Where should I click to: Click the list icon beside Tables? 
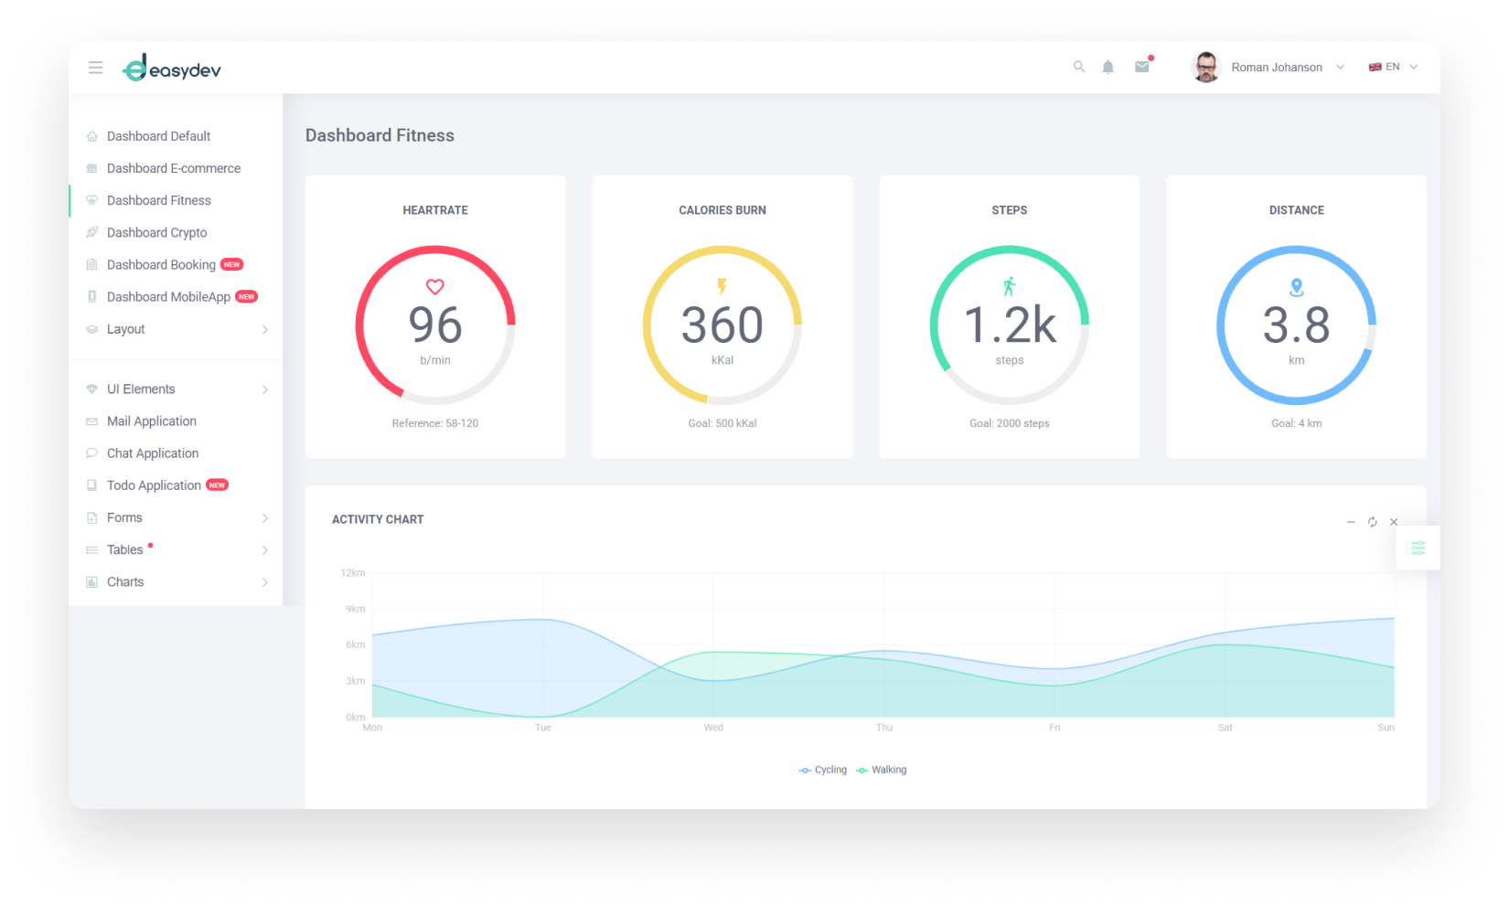tap(91, 550)
